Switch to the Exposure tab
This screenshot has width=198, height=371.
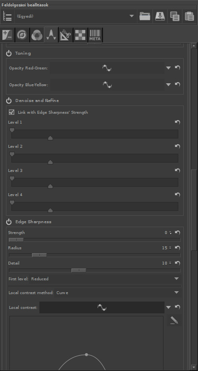[7, 35]
